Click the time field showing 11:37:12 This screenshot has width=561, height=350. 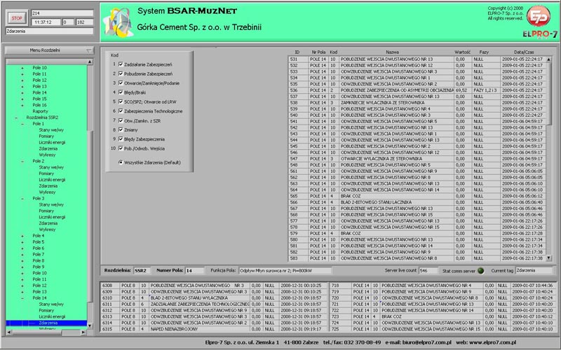tap(46, 22)
